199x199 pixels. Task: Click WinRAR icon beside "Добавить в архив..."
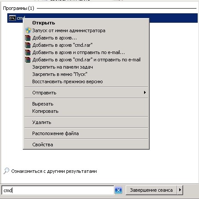[x=28, y=38]
